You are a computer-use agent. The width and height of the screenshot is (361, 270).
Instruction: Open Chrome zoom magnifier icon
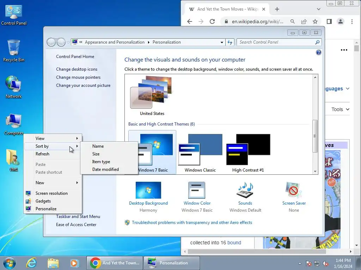coord(292,21)
